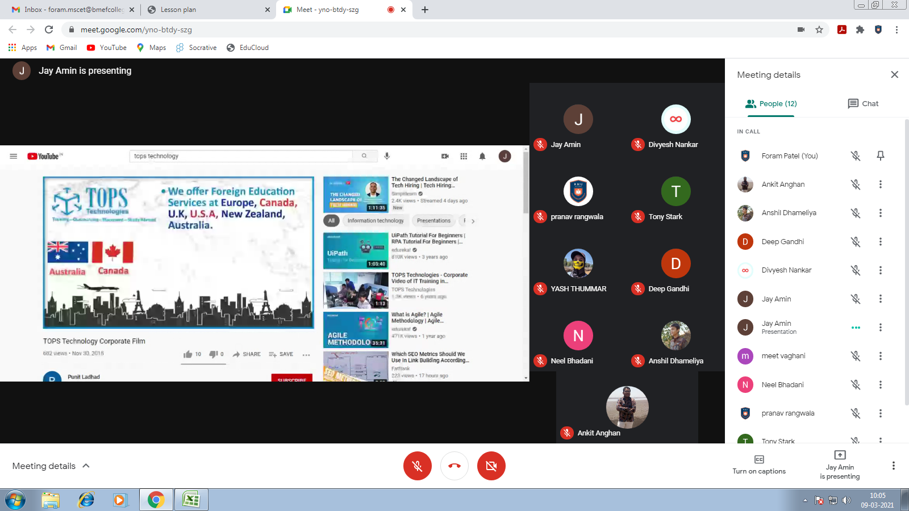Open Socrative bookmark

197,48
